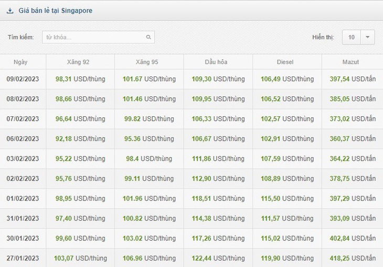383x267 pixels.
Task: Click the Dầu hỏa price 106,33 USD/thùng
Action: click(218, 119)
